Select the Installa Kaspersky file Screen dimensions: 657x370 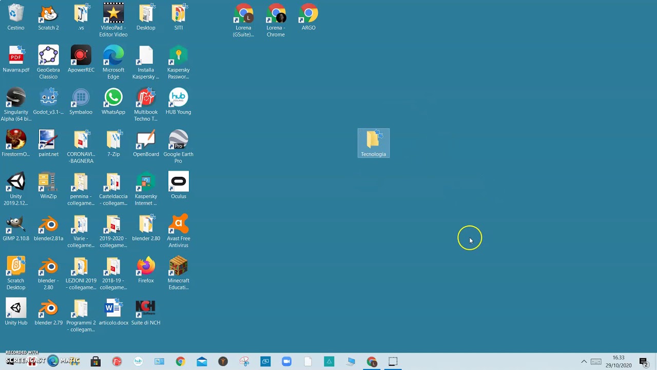click(x=146, y=63)
